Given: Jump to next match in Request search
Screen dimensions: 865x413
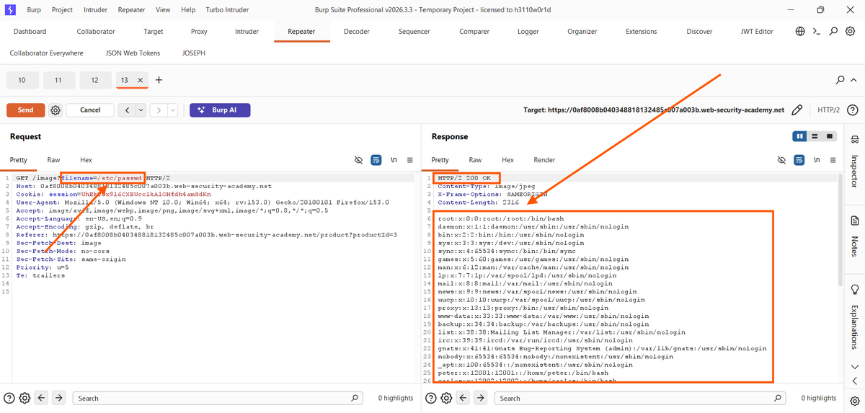Looking at the screenshot, I should coord(59,398).
